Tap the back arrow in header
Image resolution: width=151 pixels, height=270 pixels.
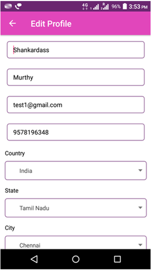tap(13, 23)
